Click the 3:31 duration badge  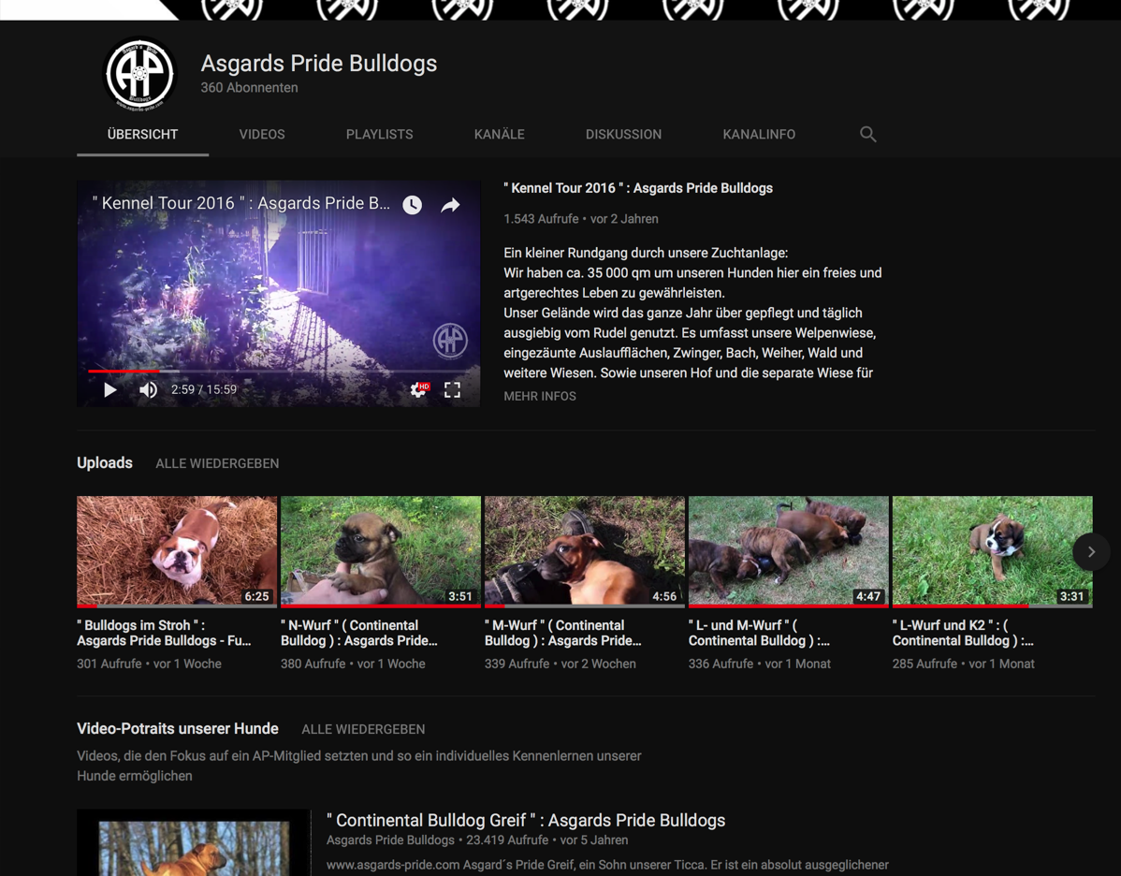1071,596
